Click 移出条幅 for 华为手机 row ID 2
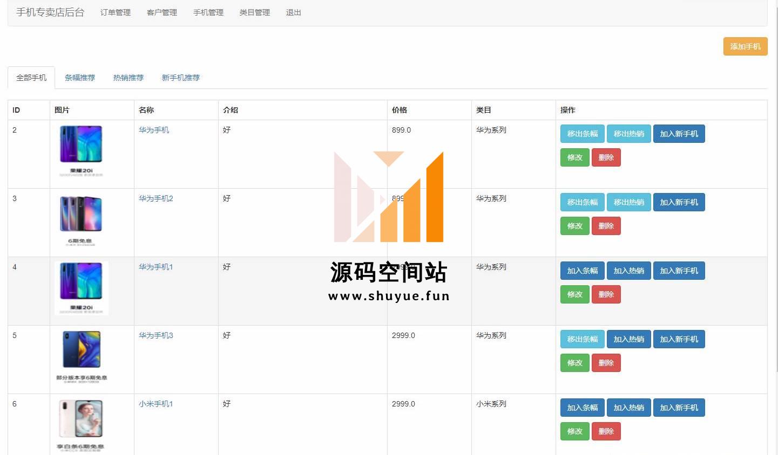The width and height of the screenshot is (778, 455). pyautogui.click(x=582, y=134)
